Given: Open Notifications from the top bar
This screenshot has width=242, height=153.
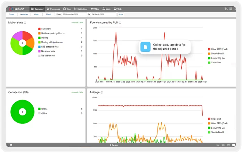Looking at the screenshot, I should click(81, 8).
